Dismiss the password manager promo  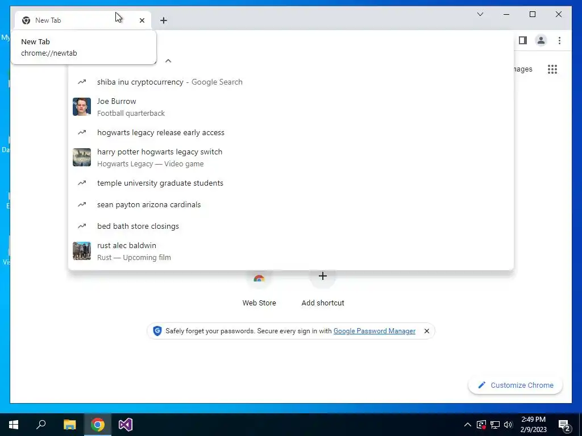(x=427, y=331)
